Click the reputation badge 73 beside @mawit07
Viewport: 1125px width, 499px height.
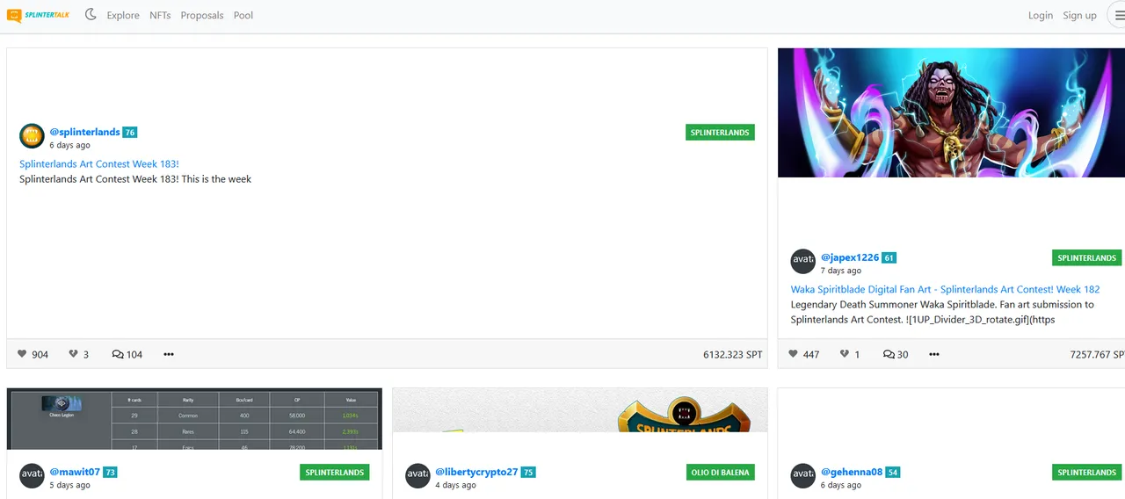[110, 473]
